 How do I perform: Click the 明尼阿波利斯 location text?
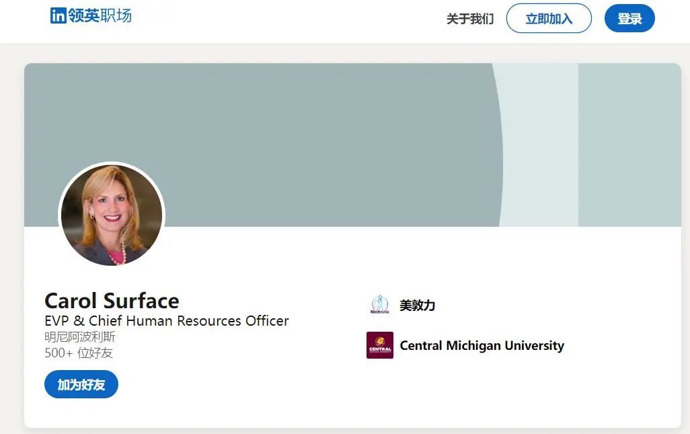click(80, 336)
